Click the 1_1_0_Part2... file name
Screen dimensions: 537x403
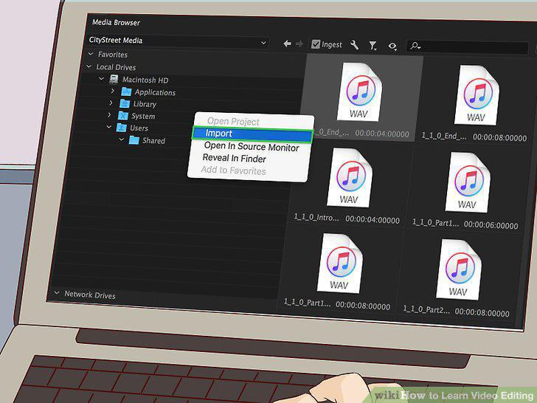coord(426,309)
